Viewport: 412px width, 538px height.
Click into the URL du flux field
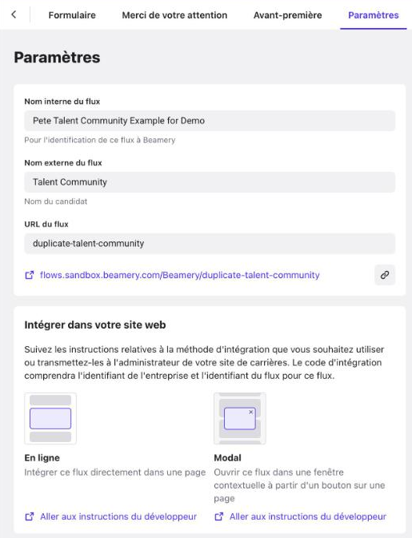point(210,244)
